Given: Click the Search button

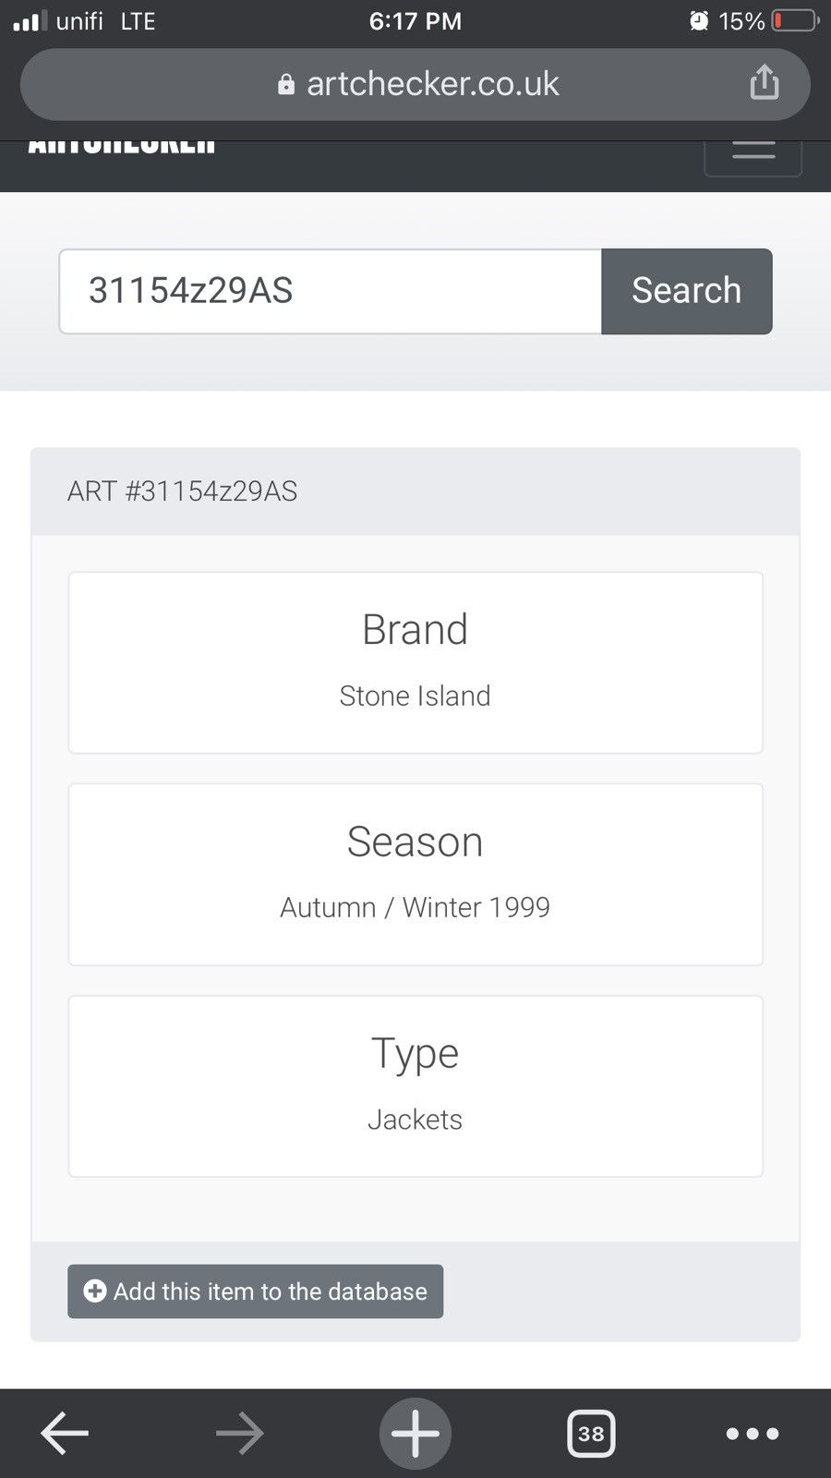Looking at the screenshot, I should (686, 291).
